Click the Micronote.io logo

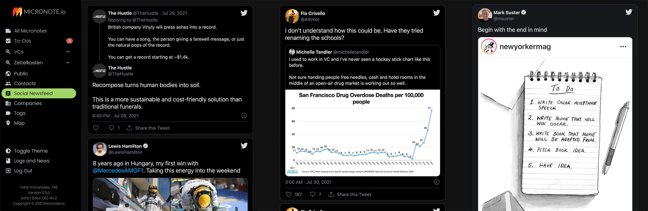coord(39,12)
